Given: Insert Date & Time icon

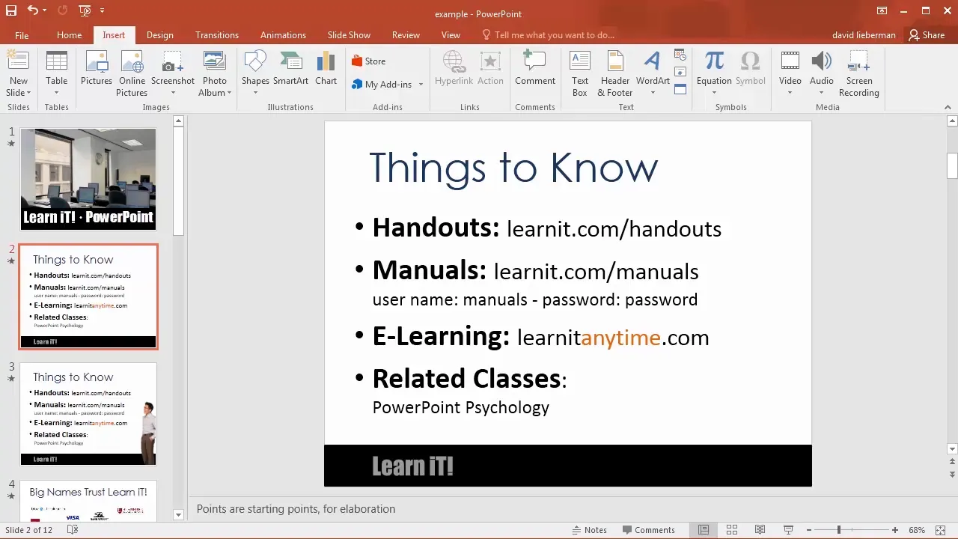Looking at the screenshot, I should point(680,55).
